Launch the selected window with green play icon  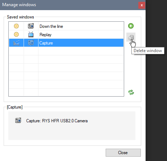(131, 26)
